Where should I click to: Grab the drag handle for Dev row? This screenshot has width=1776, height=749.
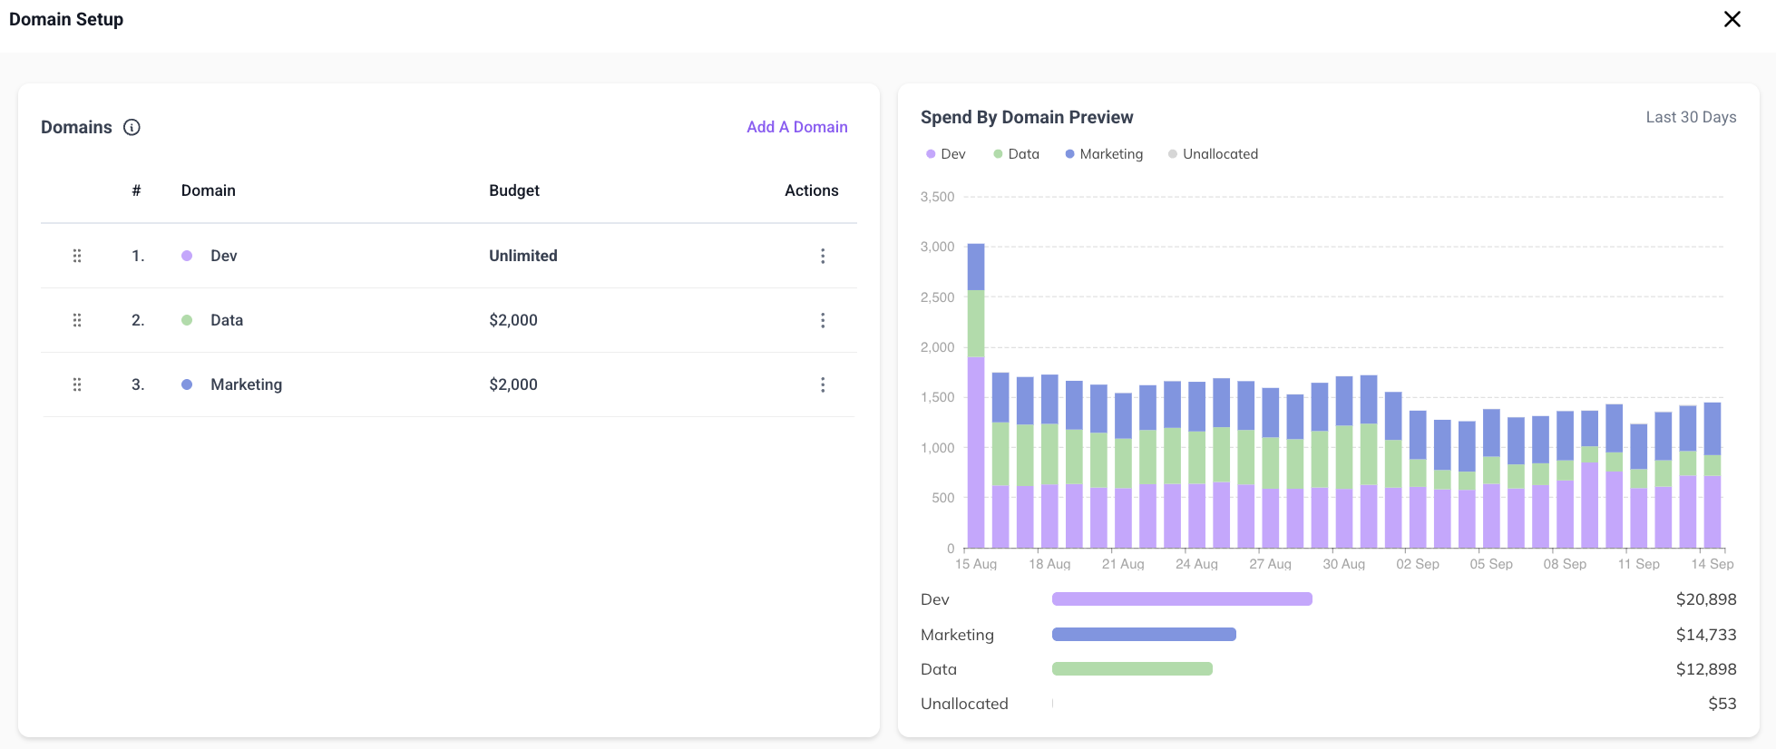77,256
